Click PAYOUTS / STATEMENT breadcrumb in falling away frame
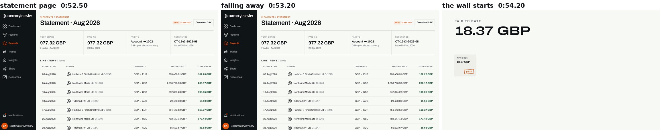 276,17
